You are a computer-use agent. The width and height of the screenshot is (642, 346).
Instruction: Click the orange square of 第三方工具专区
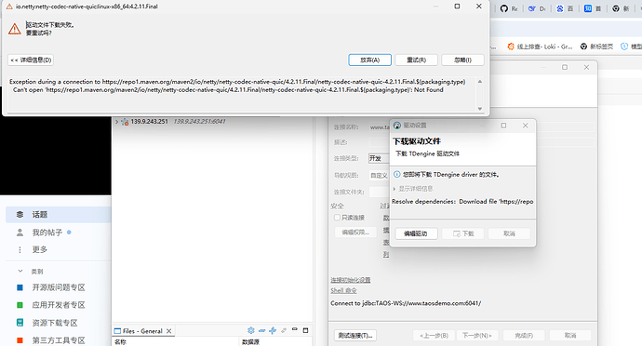(20, 340)
